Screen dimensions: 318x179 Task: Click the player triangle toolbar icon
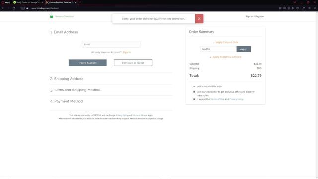pyautogui.click(x=293, y=8)
